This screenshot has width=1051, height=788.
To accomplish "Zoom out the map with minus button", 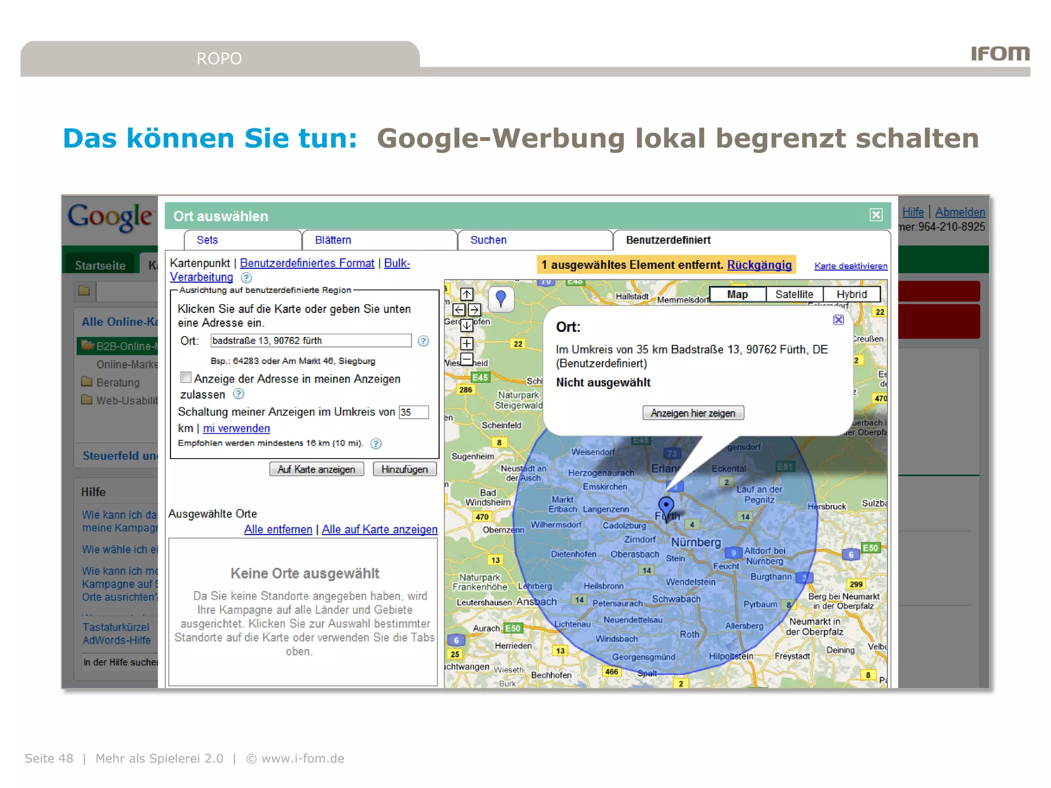I will click(x=466, y=358).
